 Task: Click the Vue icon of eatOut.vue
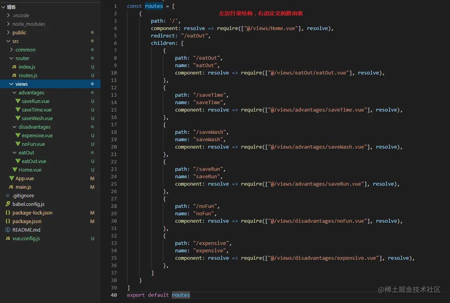(x=18, y=161)
